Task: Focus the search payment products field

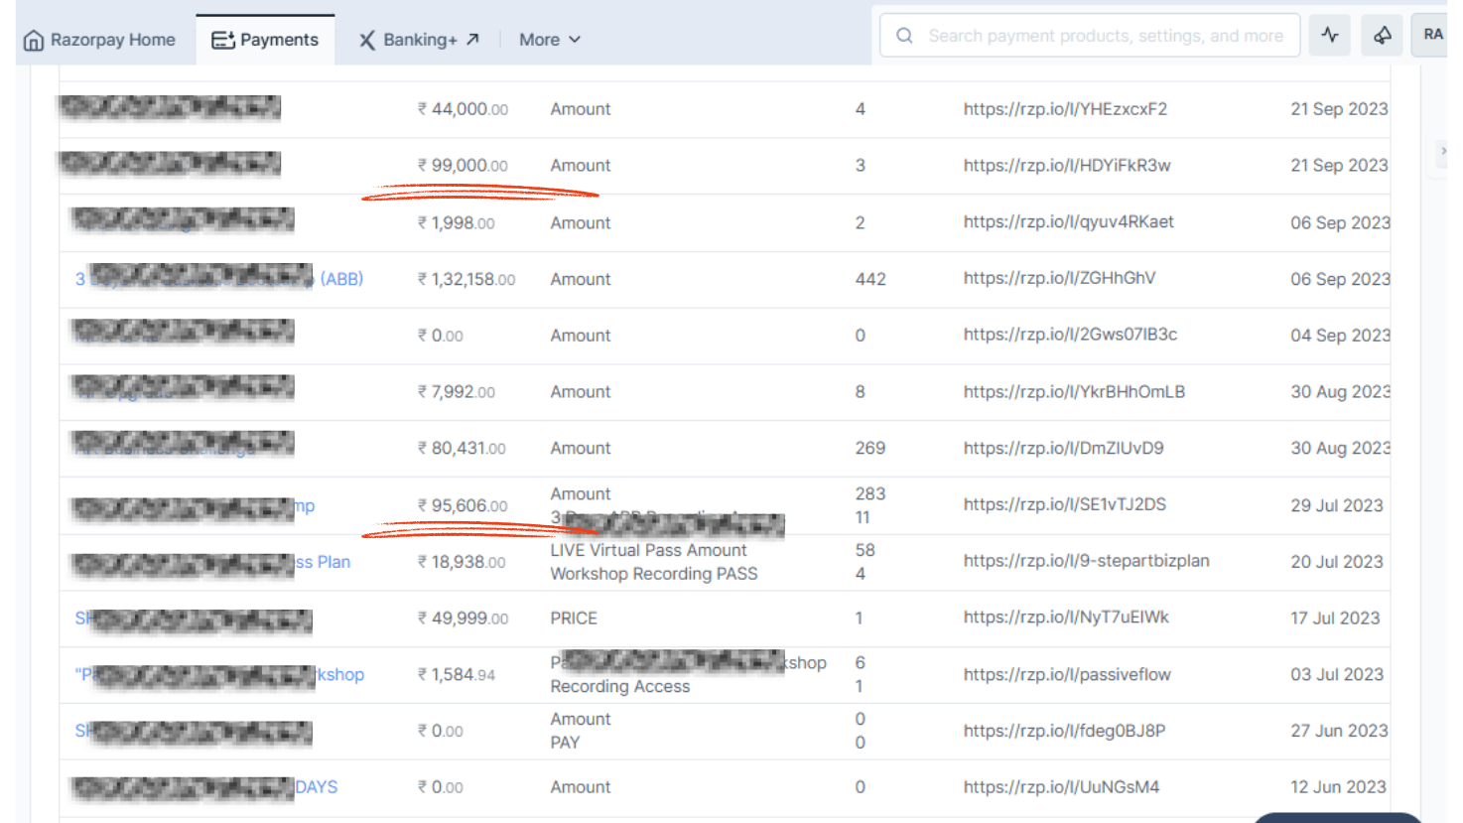Action: point(1105,36)
